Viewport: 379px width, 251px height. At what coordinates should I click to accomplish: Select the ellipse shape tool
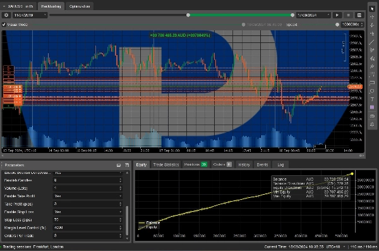(372, 91)
